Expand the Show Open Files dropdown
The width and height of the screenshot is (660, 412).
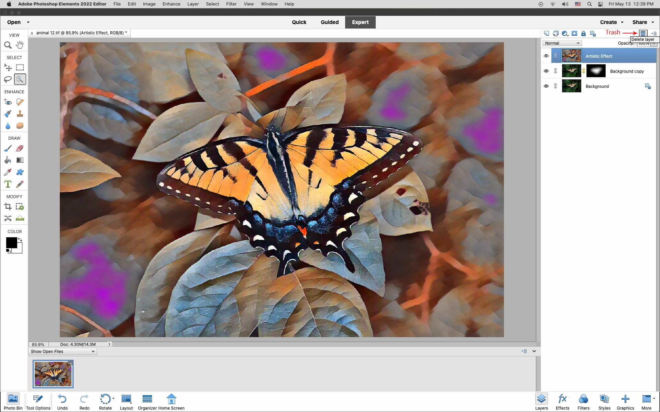pos(62,352)
